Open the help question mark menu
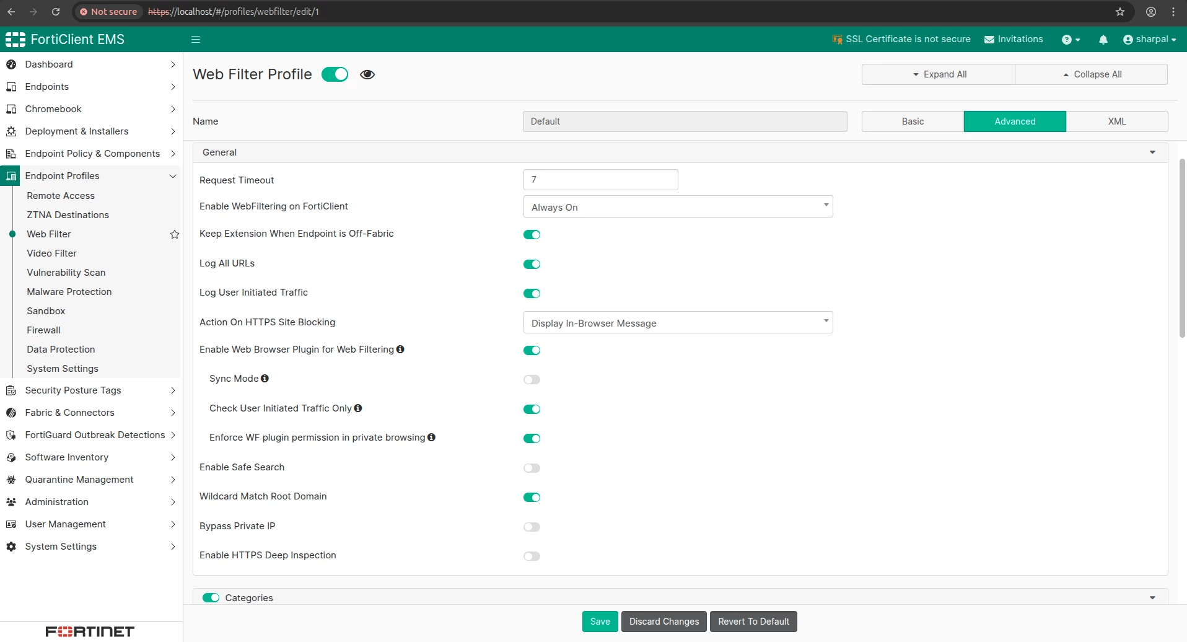1187x642 pixels. coord(1071,40)
